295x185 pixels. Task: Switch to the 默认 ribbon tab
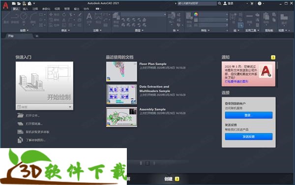pyautogui.click(x=16, y=9)
